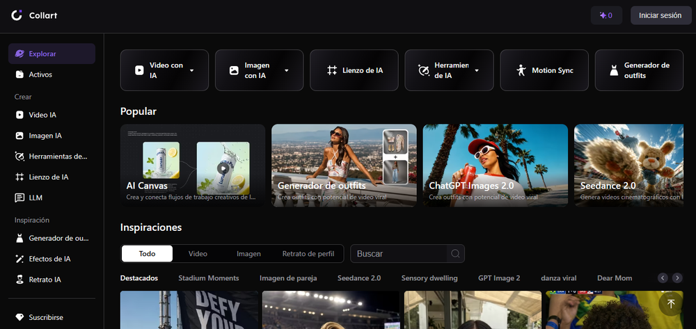This screenshot has height=329, width=696.
Task: Click the Video IA play icon
Action: coord(19,115)
